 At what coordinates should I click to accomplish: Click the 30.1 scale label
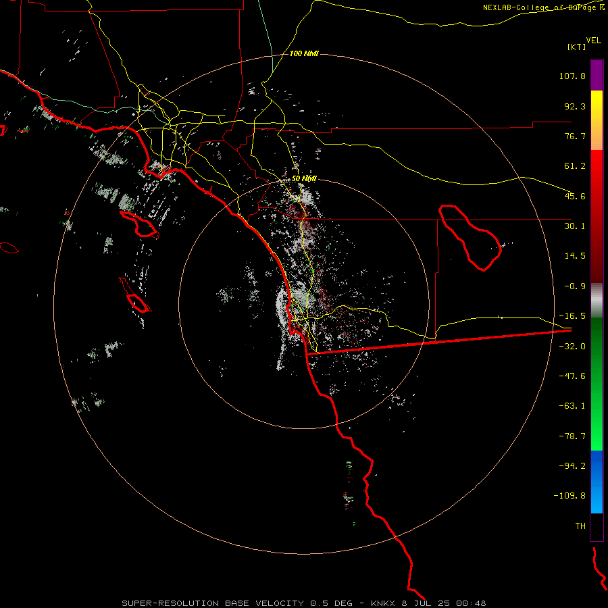pos(575,226)
